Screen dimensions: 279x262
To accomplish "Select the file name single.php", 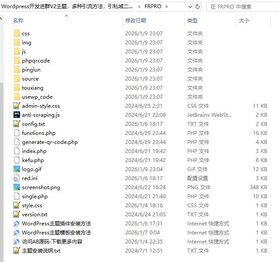I will pos(35,196).
